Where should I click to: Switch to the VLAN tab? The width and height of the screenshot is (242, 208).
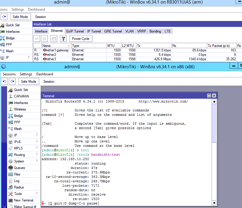(129, 31)
